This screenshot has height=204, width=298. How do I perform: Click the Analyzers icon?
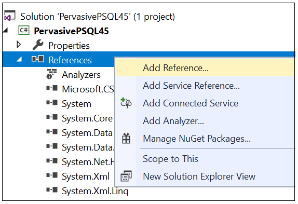pos(51,74)
